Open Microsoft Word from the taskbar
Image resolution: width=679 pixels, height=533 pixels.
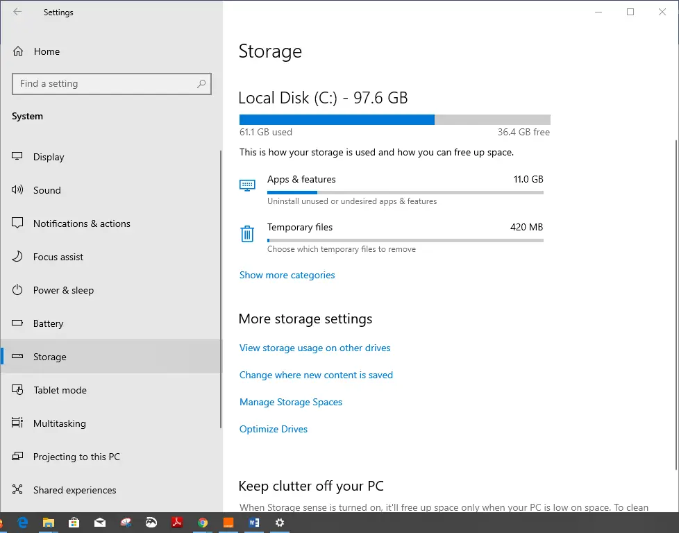[x=254, y=523]
